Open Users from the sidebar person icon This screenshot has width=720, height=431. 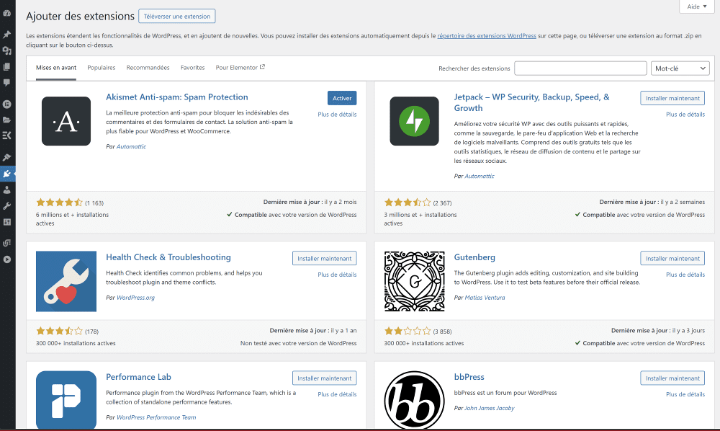(x=7, y=190)
